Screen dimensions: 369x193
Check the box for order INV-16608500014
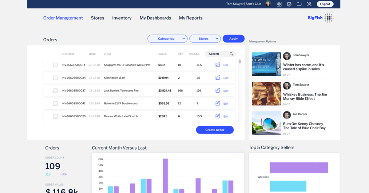pyautogui.click(x=55, y=65)
